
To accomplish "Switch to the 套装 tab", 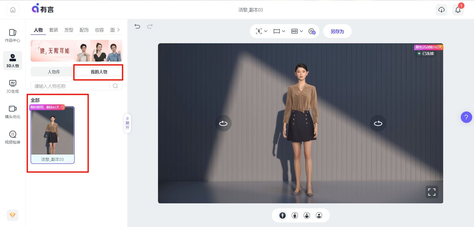I will (x=54, y=30).
